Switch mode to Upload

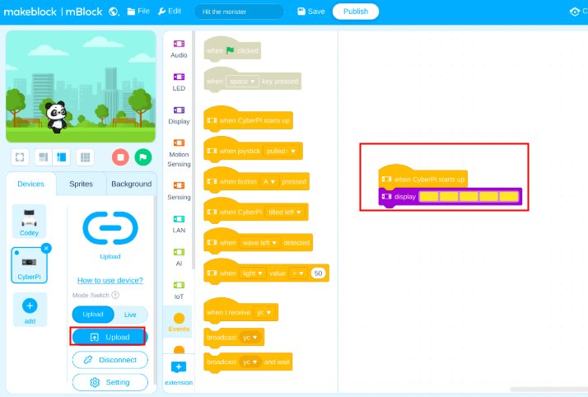(x=93, y=315)
